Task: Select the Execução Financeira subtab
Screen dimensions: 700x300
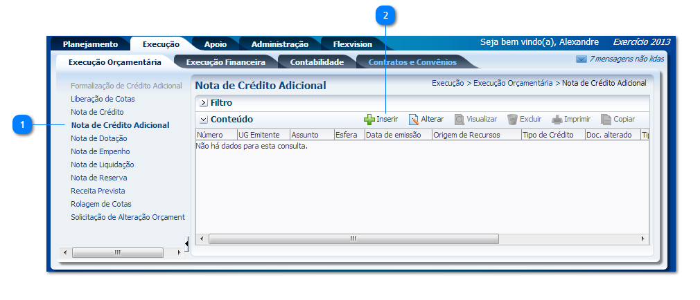Action: point(226,62)
